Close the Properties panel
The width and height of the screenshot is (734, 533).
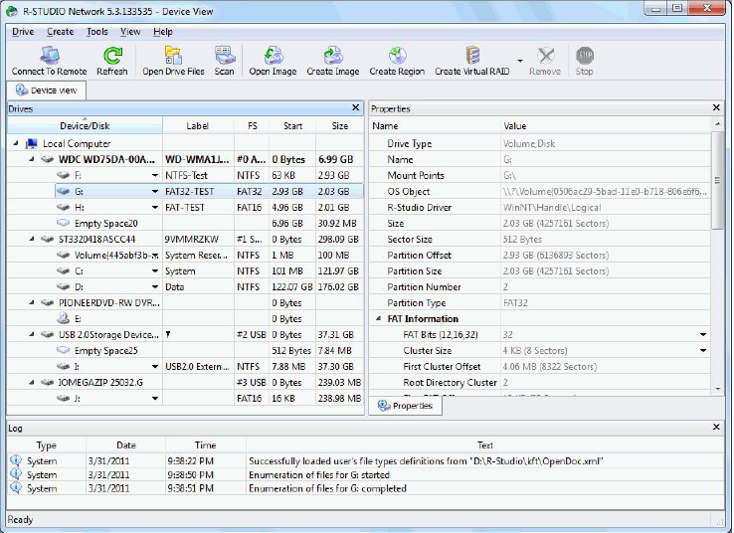(716, 108)
